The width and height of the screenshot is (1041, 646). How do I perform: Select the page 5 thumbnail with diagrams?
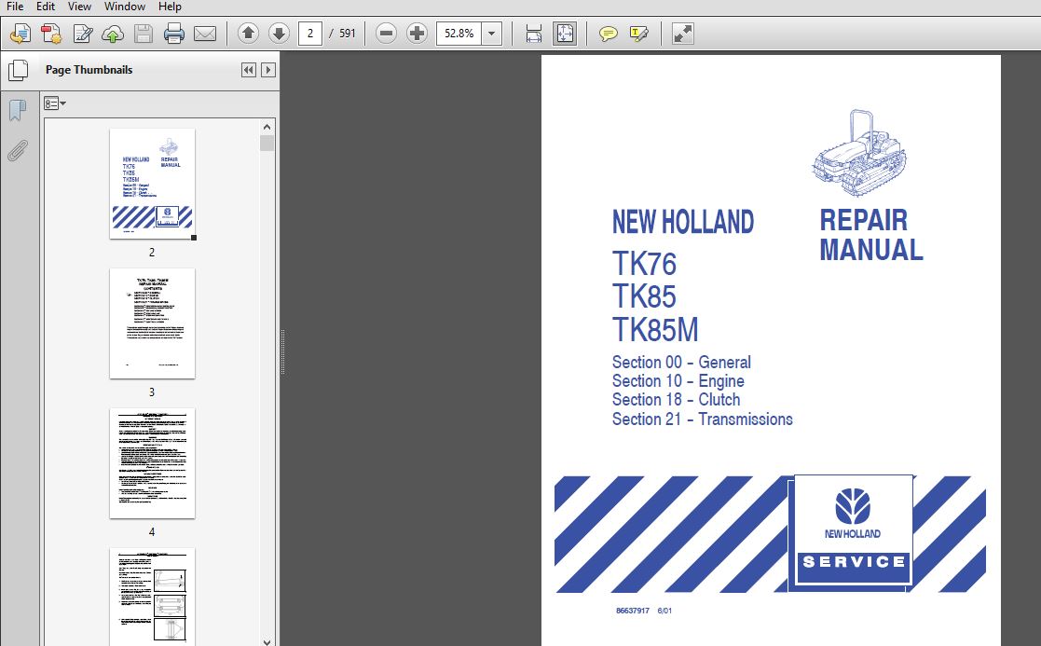point(152,597)
